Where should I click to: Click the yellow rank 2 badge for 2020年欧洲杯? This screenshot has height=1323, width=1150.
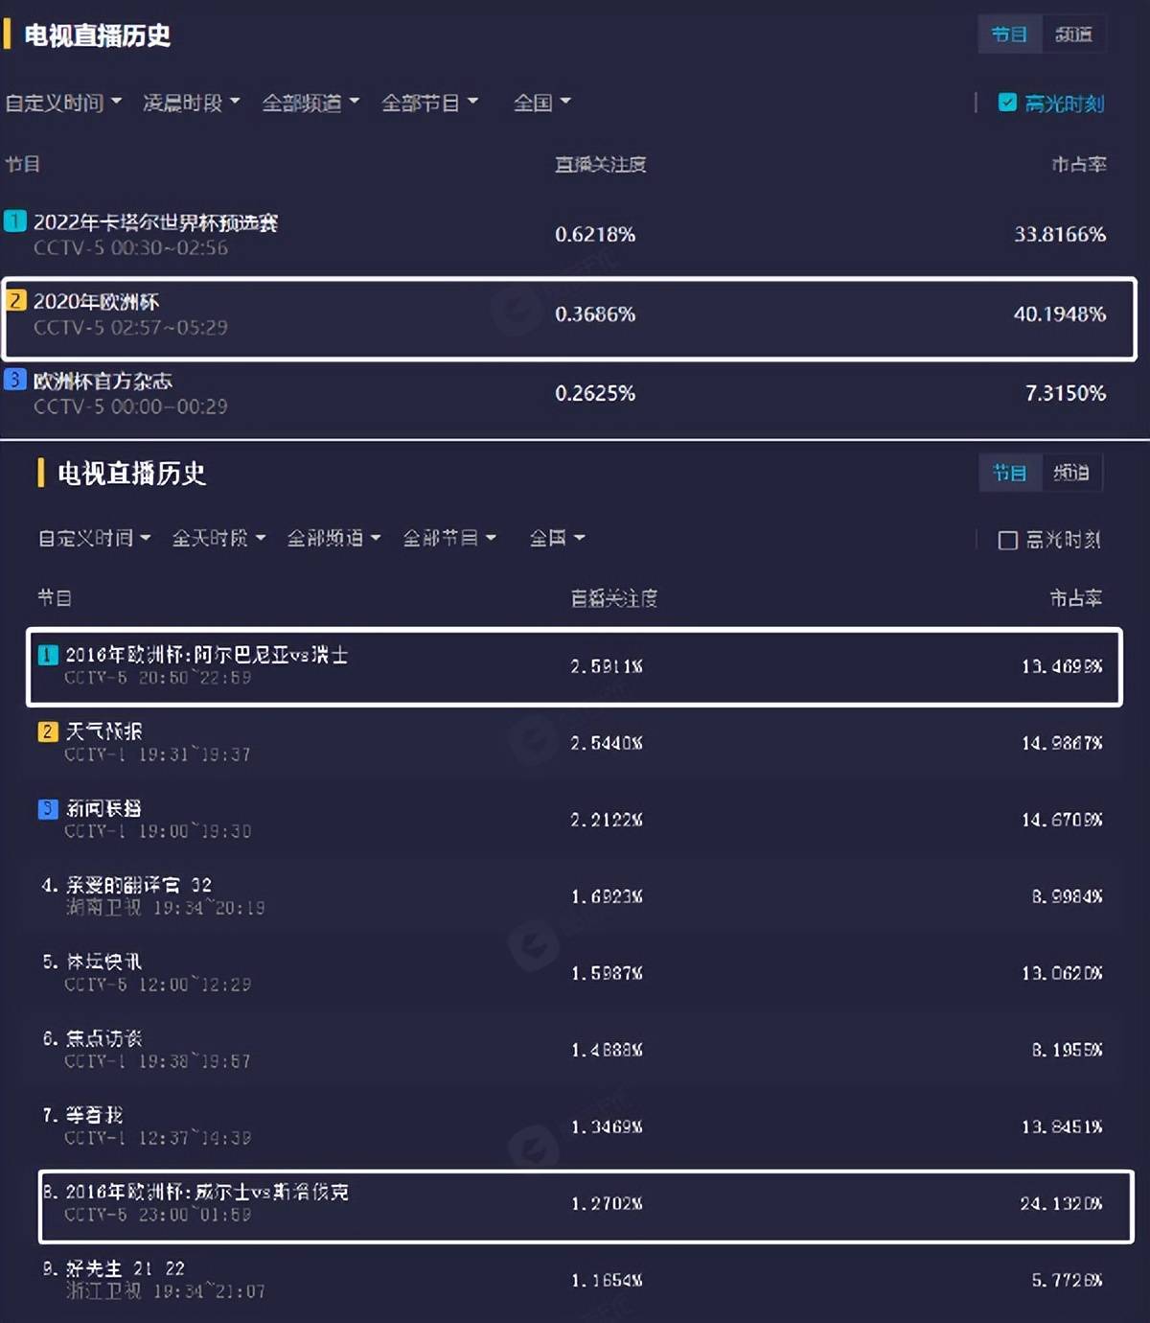tap(15, 301)
